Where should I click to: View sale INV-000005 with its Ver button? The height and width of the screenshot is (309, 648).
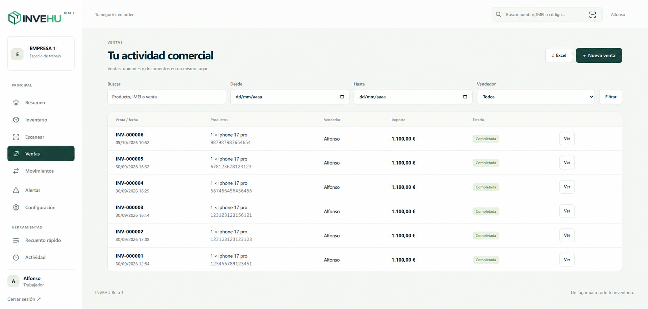click(567, 163)
